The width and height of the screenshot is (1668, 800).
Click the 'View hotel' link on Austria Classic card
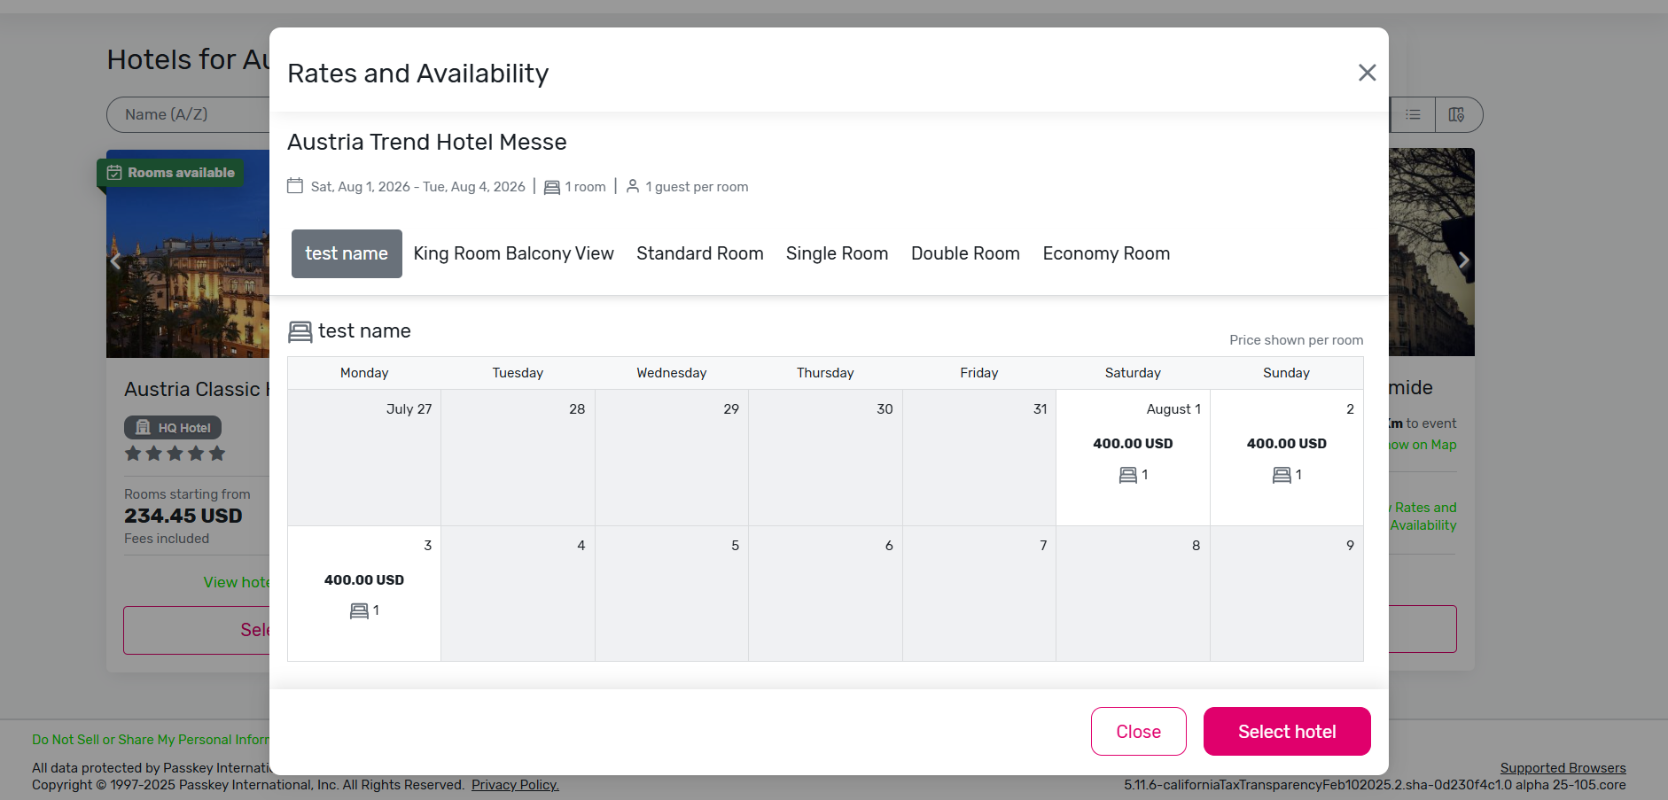point(236,582)
